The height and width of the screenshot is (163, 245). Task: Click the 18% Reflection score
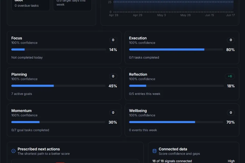click(231, 86)
